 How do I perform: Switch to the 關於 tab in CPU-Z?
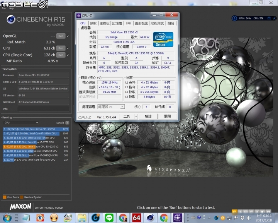[x=171, y=23]
